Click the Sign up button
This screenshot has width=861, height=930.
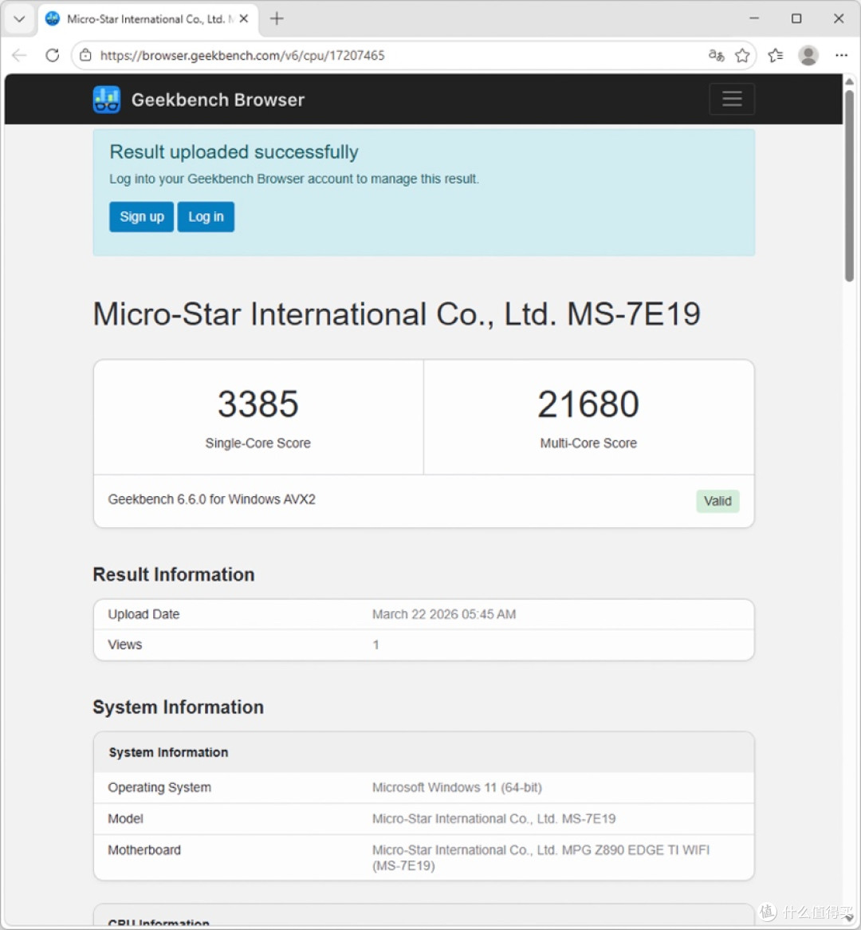tap(142, 216)
